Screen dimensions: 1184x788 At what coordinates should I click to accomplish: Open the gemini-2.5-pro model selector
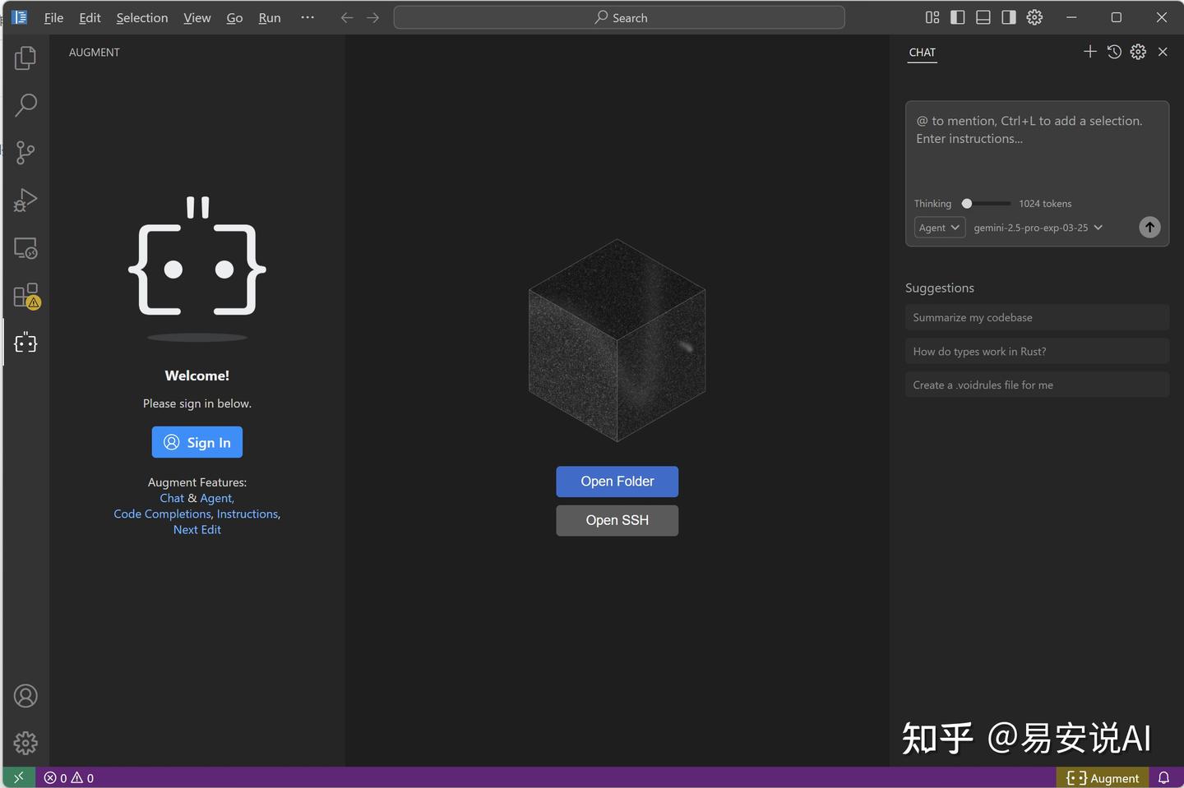[x=1037, y=228]
